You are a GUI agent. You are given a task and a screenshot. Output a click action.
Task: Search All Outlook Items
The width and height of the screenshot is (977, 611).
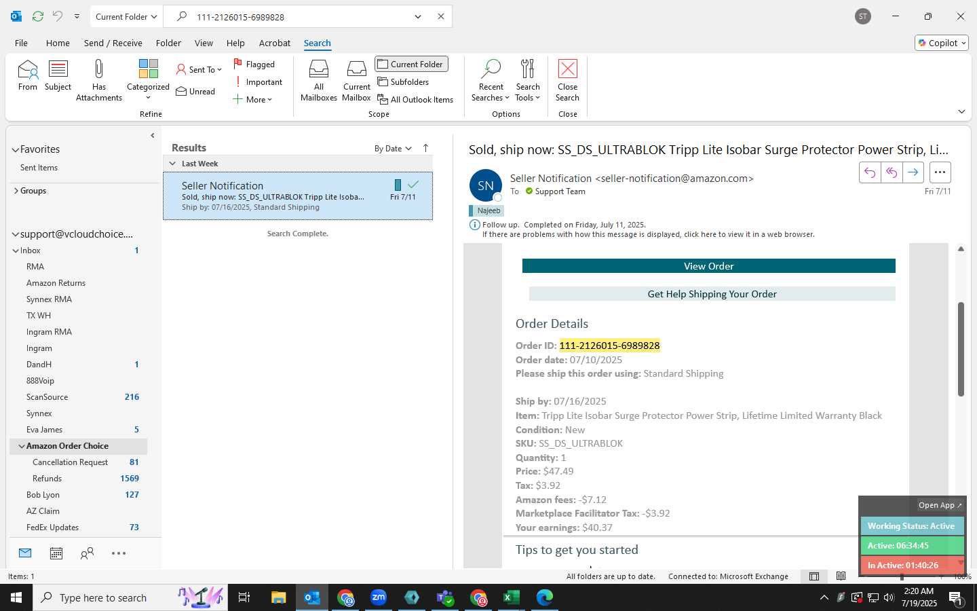click(415, 99)
